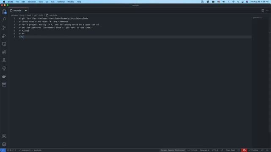This screenshot has width=271, height=152.
Task: Expand the 'tmp' breadcrumb segment
Action: click(x=22, y=15)
